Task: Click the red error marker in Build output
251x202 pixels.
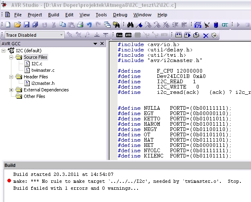Action: tap(9, 181)
